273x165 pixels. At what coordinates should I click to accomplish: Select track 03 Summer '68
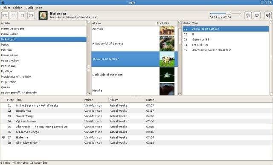click(226, 40)
